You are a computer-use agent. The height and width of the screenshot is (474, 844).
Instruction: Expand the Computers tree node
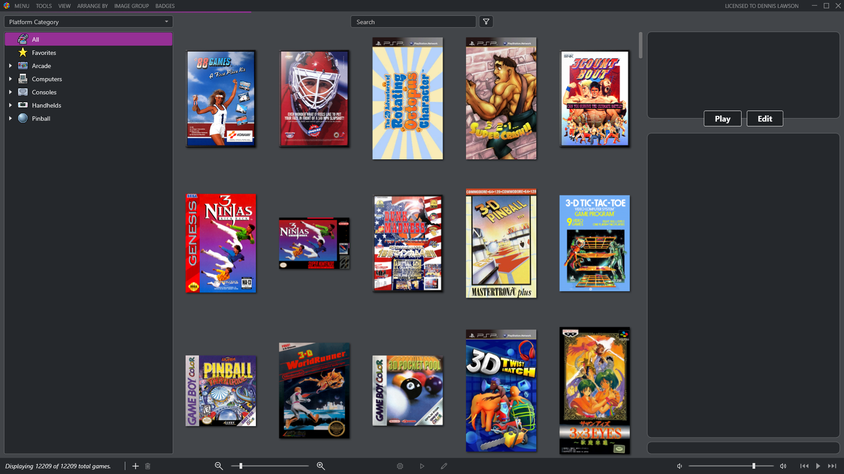click(11, 79)
